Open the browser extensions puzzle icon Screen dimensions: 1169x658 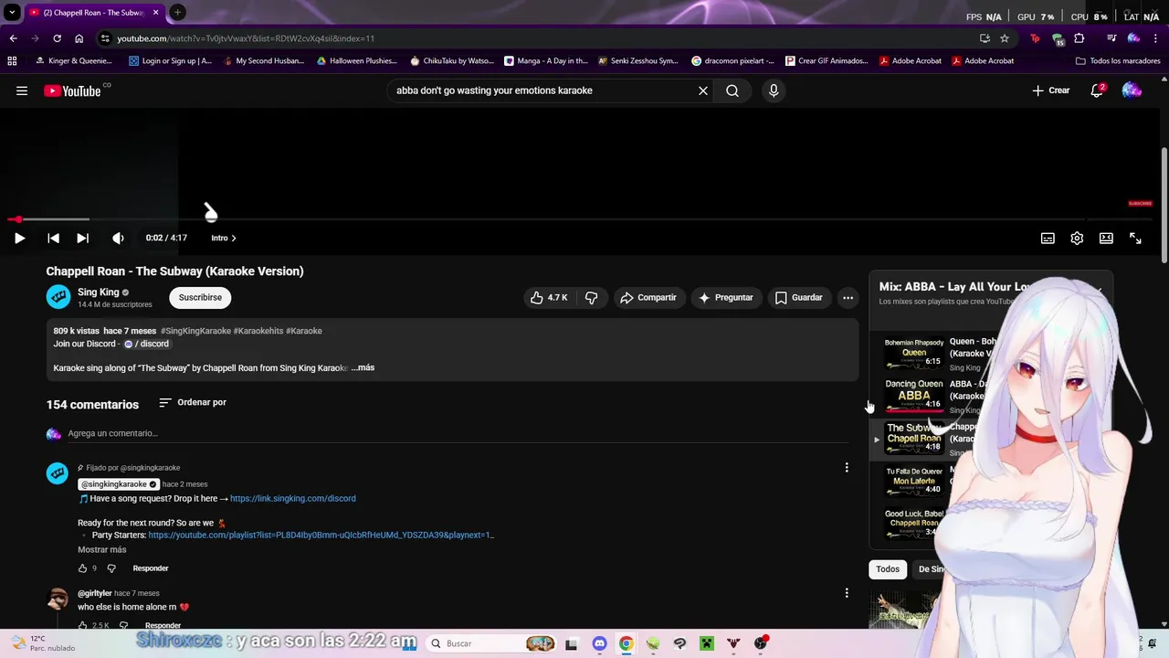[1079, 38]
